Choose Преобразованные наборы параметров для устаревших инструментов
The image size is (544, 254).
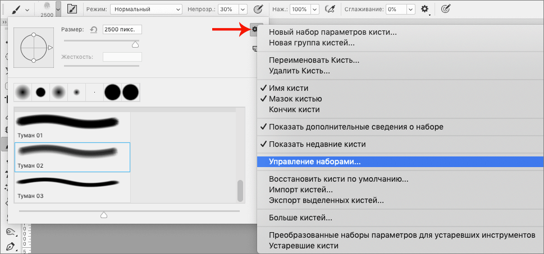[x=402, y=235]
